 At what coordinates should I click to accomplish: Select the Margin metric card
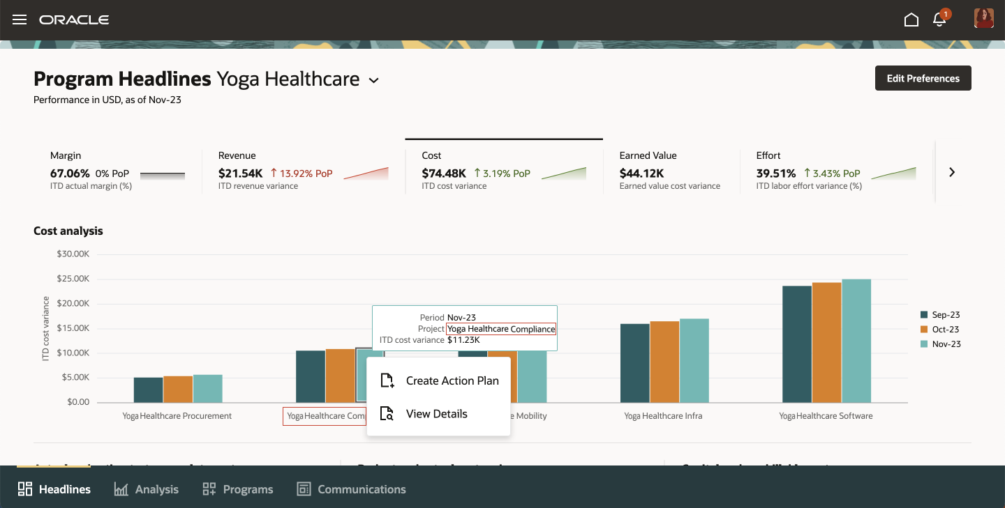tap(117, 171)
